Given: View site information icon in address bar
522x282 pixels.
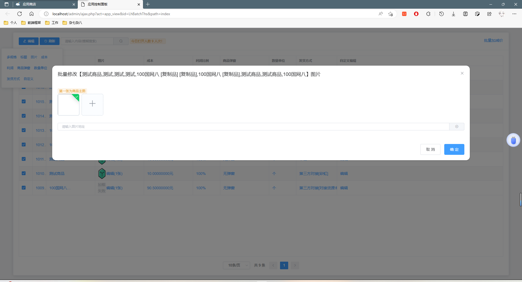Looking at the screenshot, I should 46,14.
